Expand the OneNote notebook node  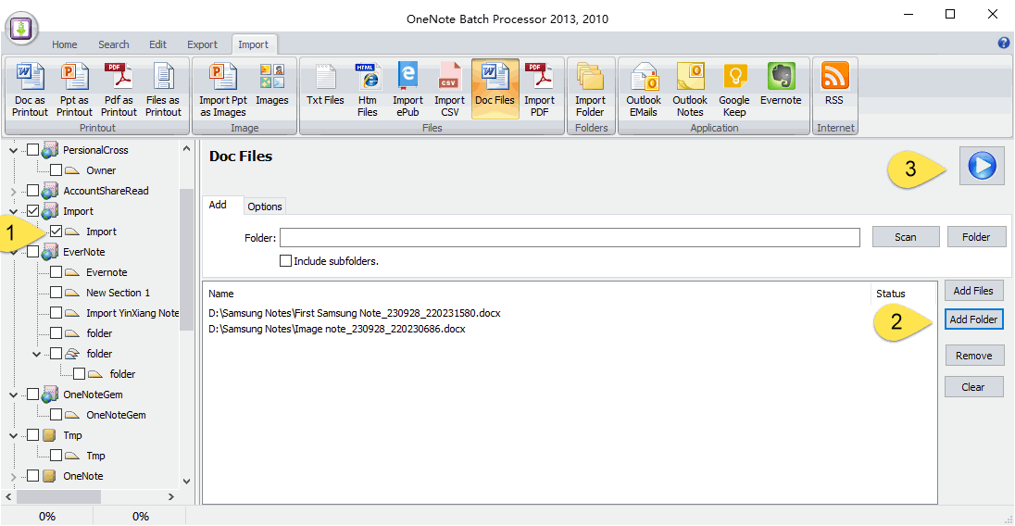[13, 476]
